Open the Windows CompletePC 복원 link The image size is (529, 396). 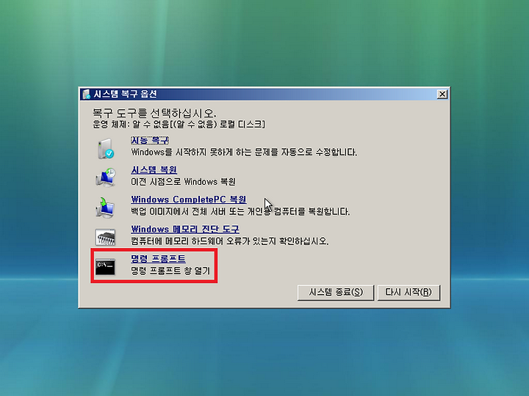[189, 199]
